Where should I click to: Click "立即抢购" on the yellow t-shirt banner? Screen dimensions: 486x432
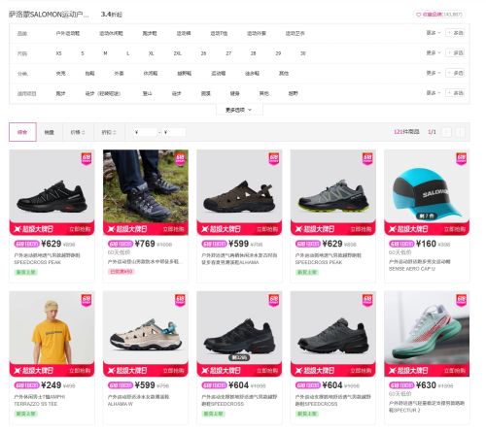tap(80, 371)
